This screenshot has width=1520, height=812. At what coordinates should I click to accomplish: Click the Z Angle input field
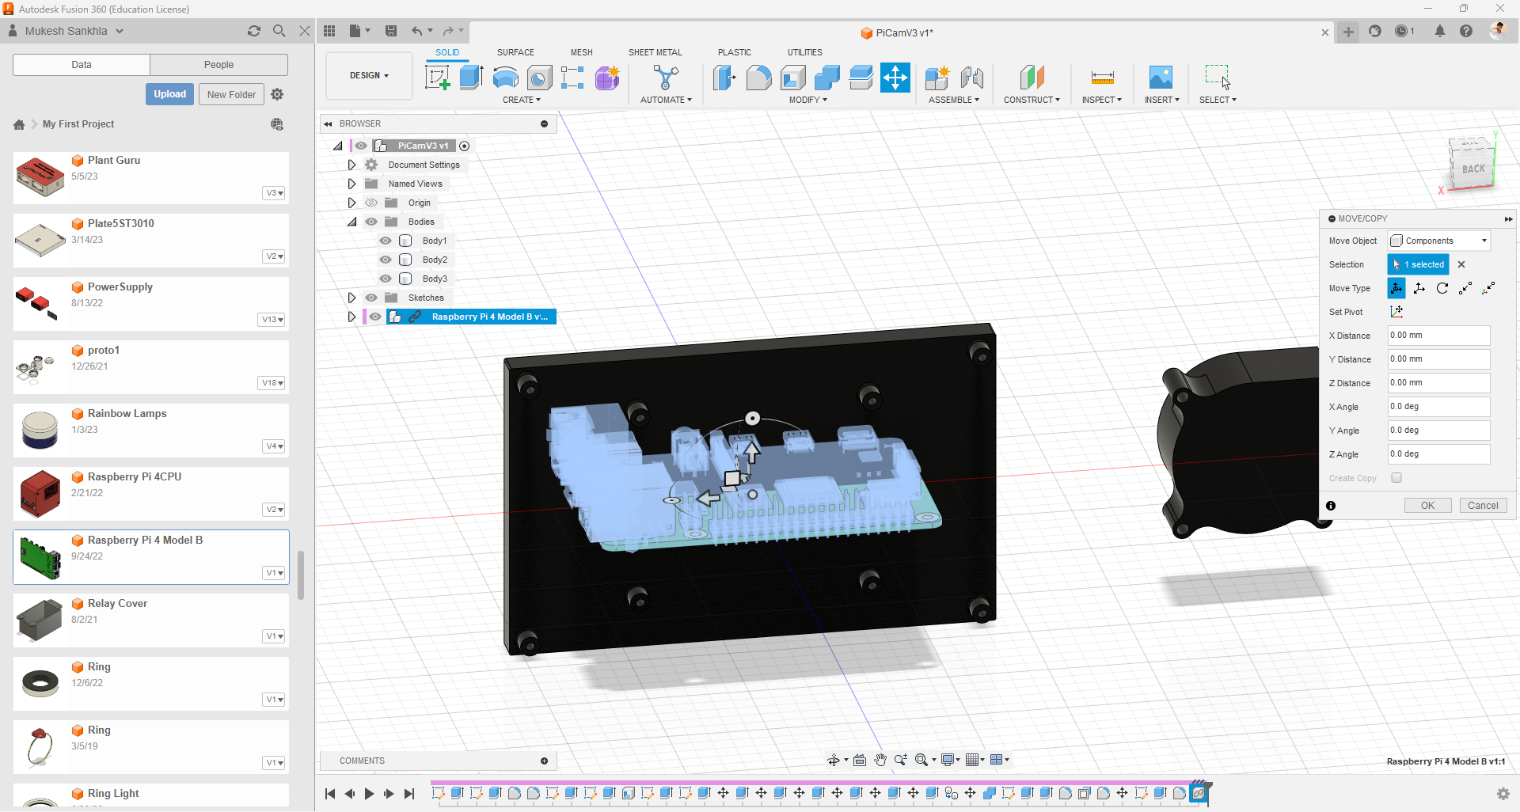tap(1439, 454)
